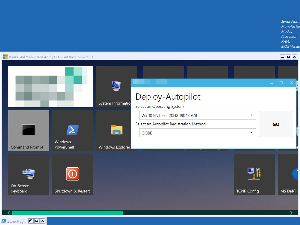This screenshot has width=300, height=225.
Task: Click the minimized PowerShell window icon
Action: pyautogui.click(x=4, y=221)
